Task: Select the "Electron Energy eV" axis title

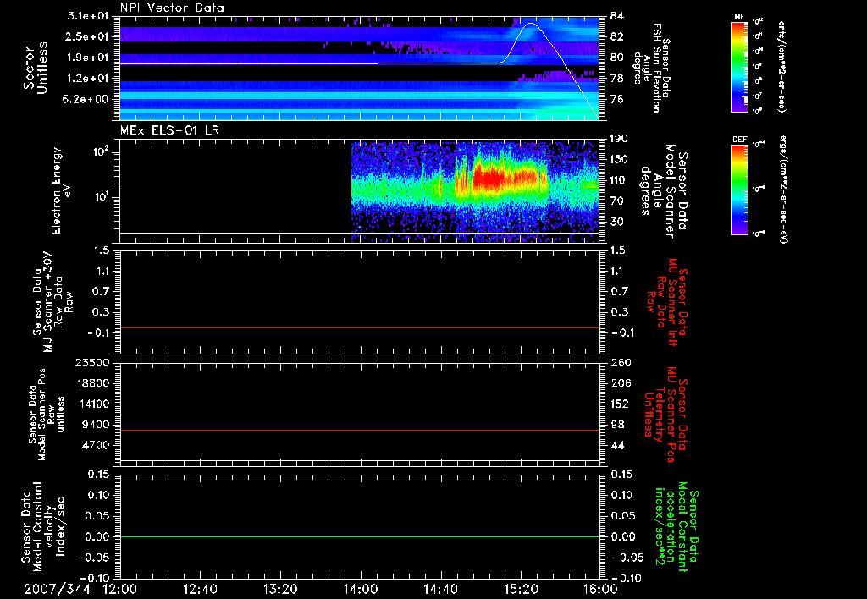Action: pyautogui.click(x=62, y=190)
